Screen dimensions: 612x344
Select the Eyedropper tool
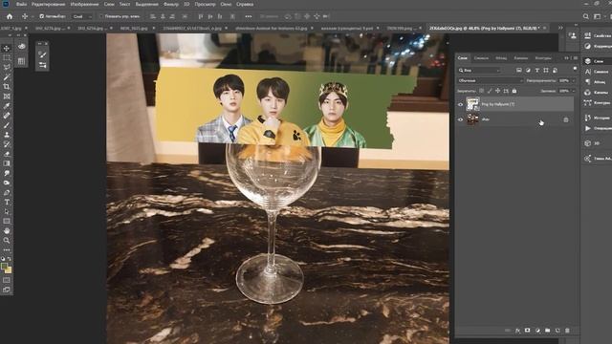coord(7,106)
